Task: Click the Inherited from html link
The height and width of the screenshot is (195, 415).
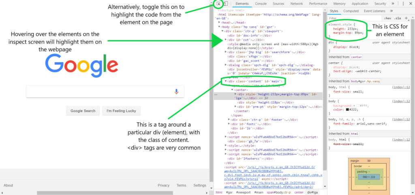Action: tap(354, 134)
